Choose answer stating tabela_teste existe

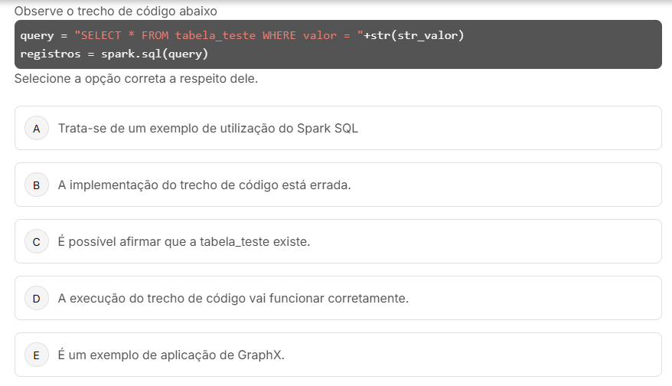point(184,241)
